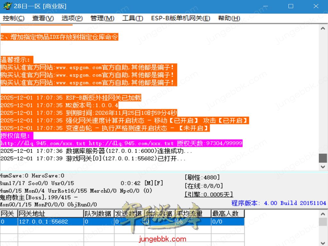The width and height of the screenshot is (328, 246).
Task: Close the 28日一区 server window
Action: 316,6
